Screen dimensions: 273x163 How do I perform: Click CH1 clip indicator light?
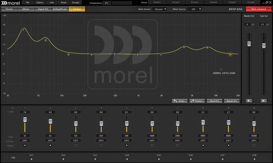(32, 159)
